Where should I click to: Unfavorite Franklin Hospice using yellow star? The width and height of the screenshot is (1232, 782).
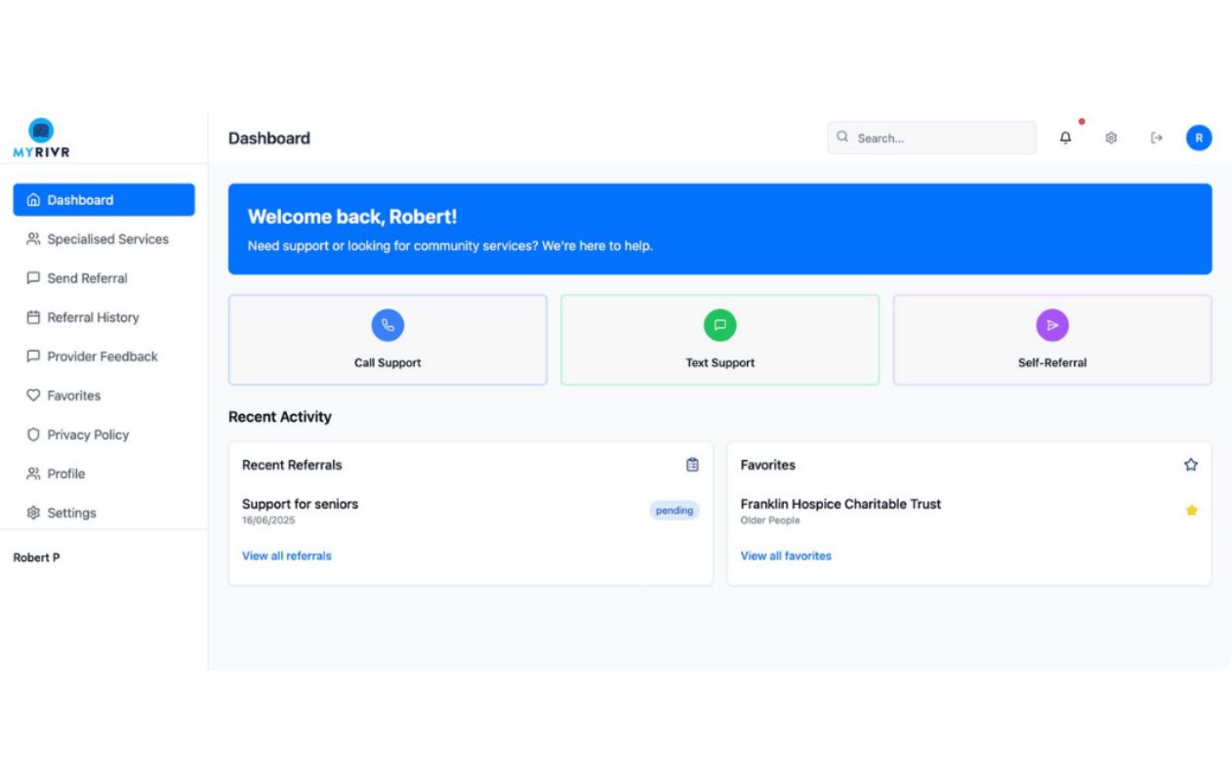point(1191,511)
